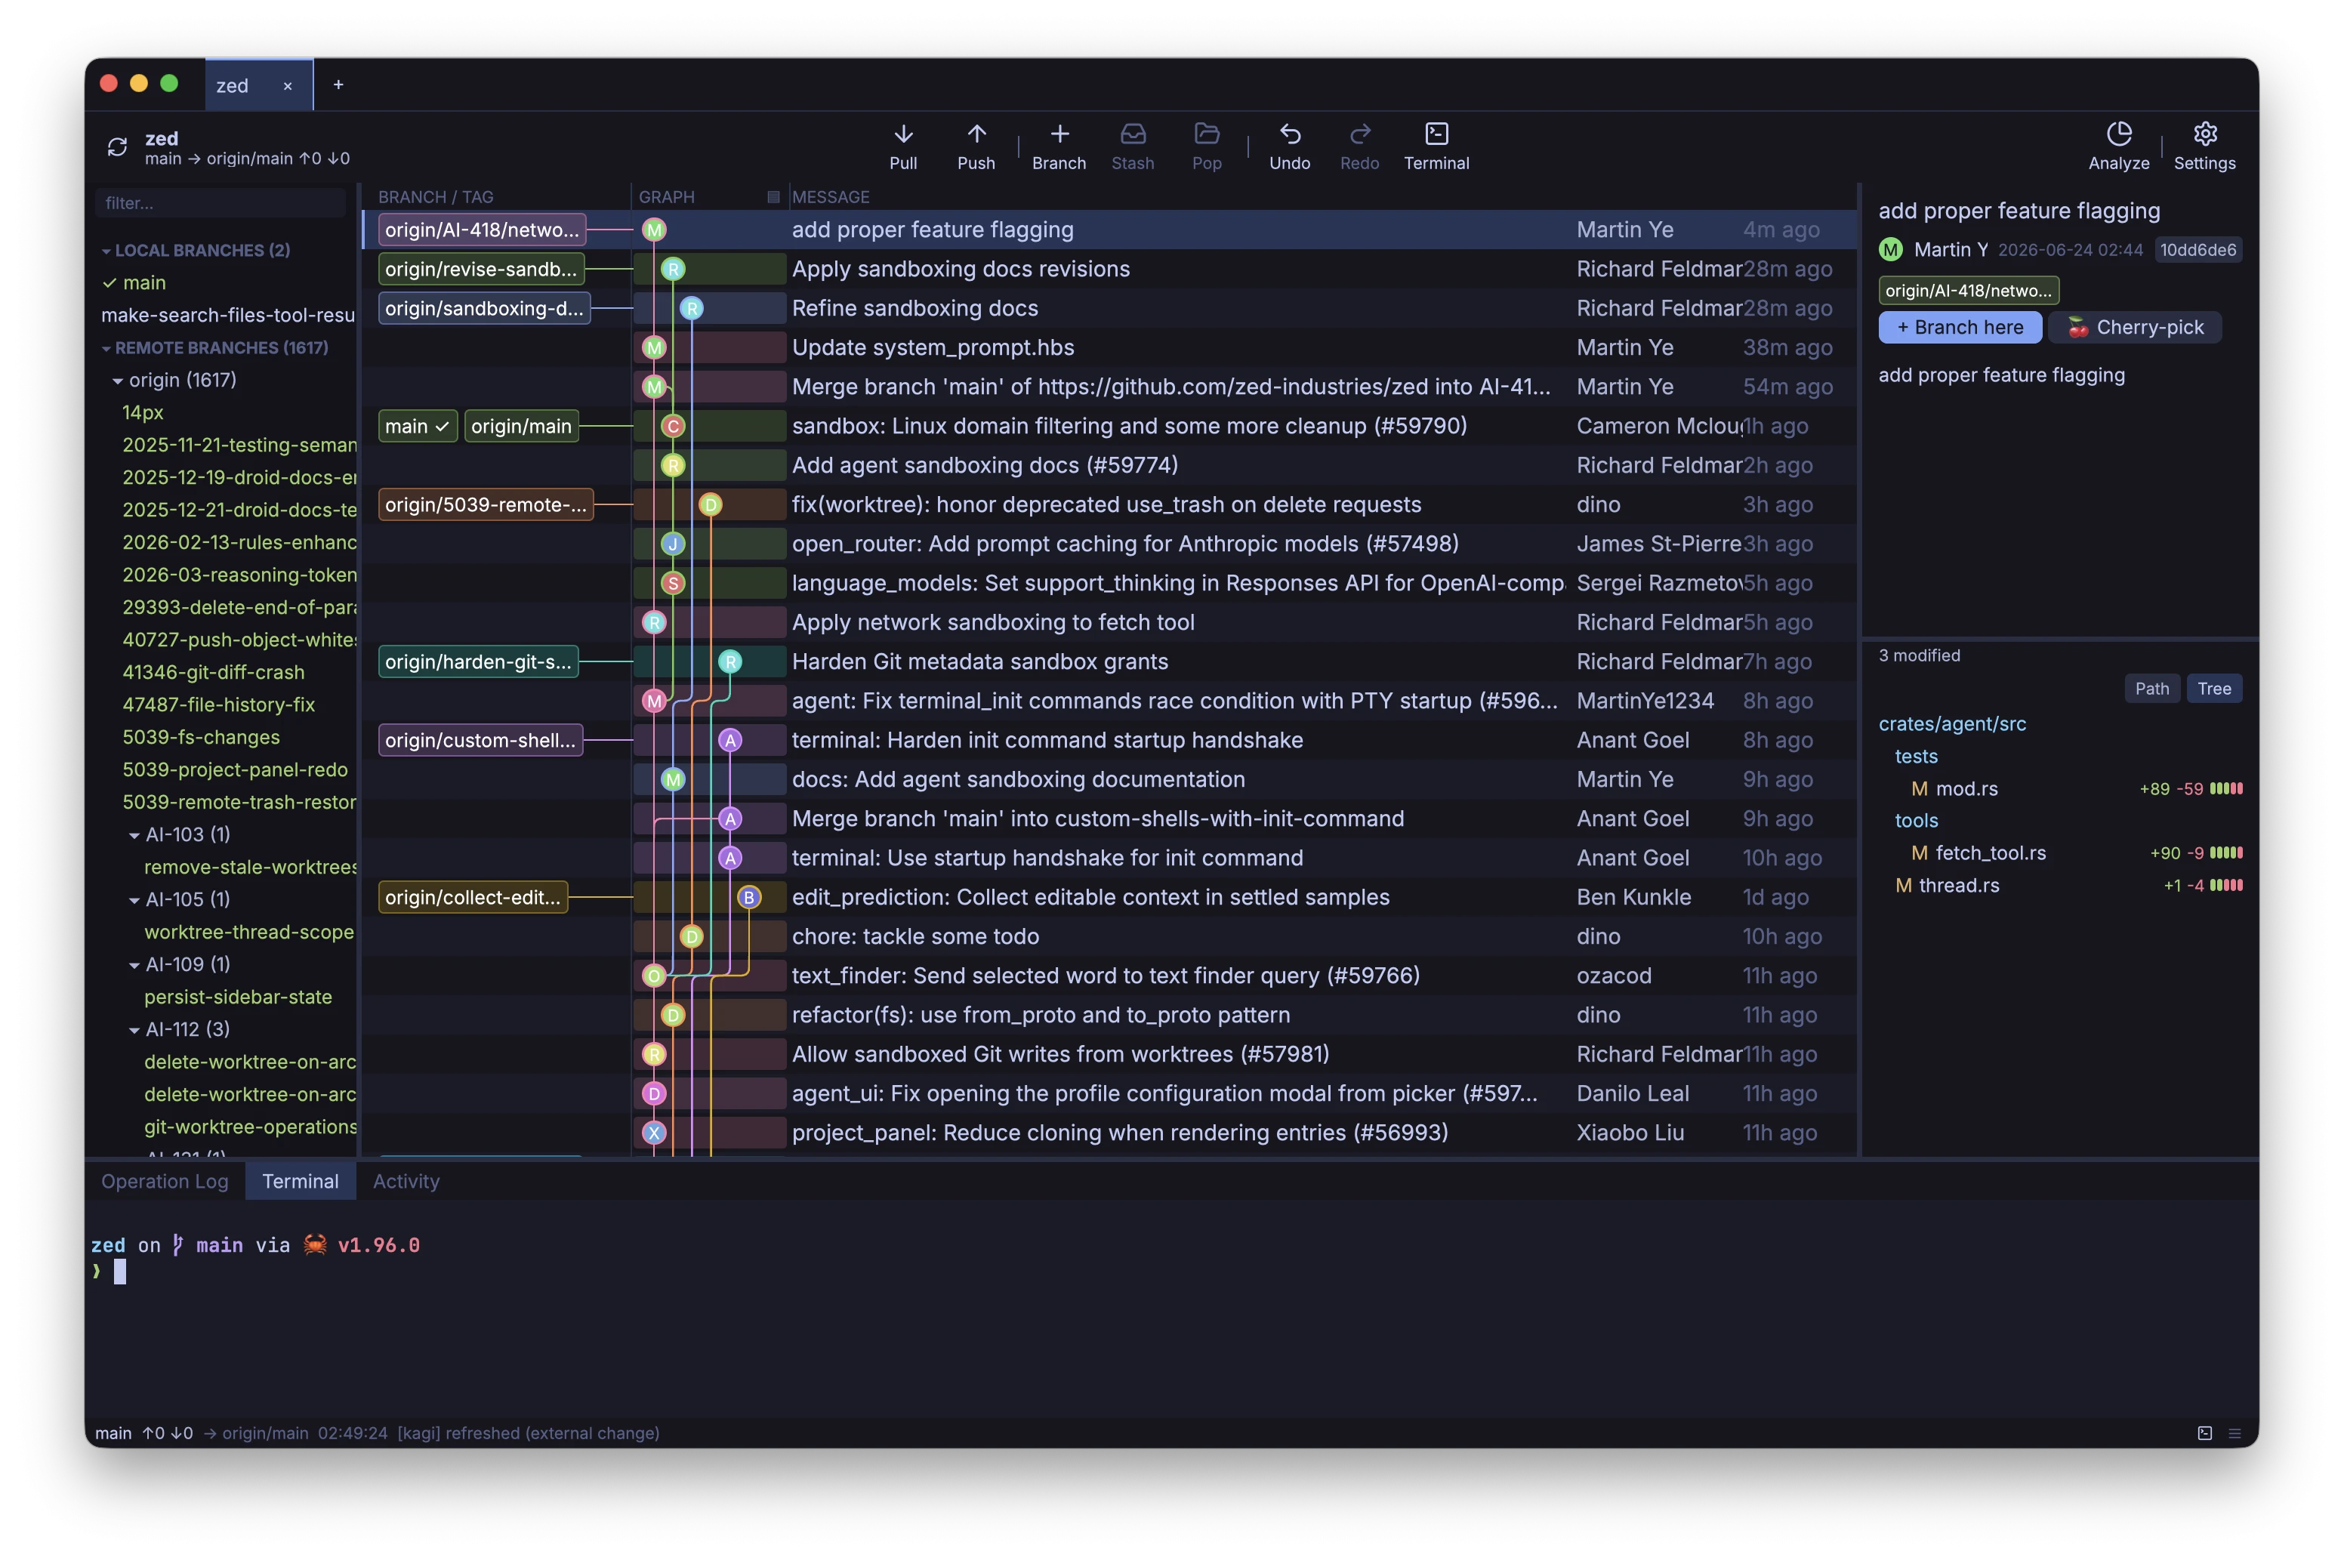Open Settings gear icon

coord(2204,134)
